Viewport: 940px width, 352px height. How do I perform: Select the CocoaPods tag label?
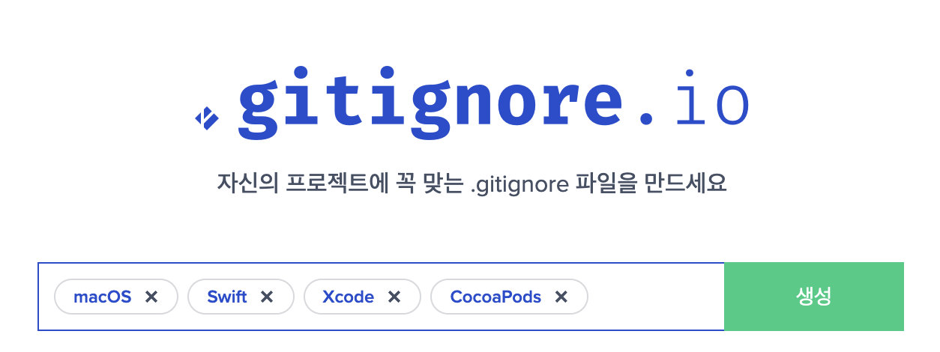[495, 297]
